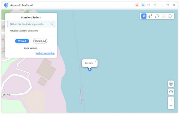The image size is (179, 114).
Task: Open the feedback message icon
Action: point(149,5)
